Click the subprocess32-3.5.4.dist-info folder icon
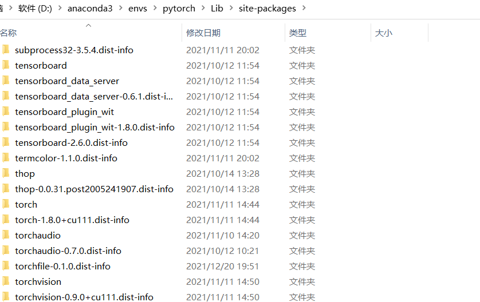The height and width of the screenshot is (302, 480). (x=6, y=50)
